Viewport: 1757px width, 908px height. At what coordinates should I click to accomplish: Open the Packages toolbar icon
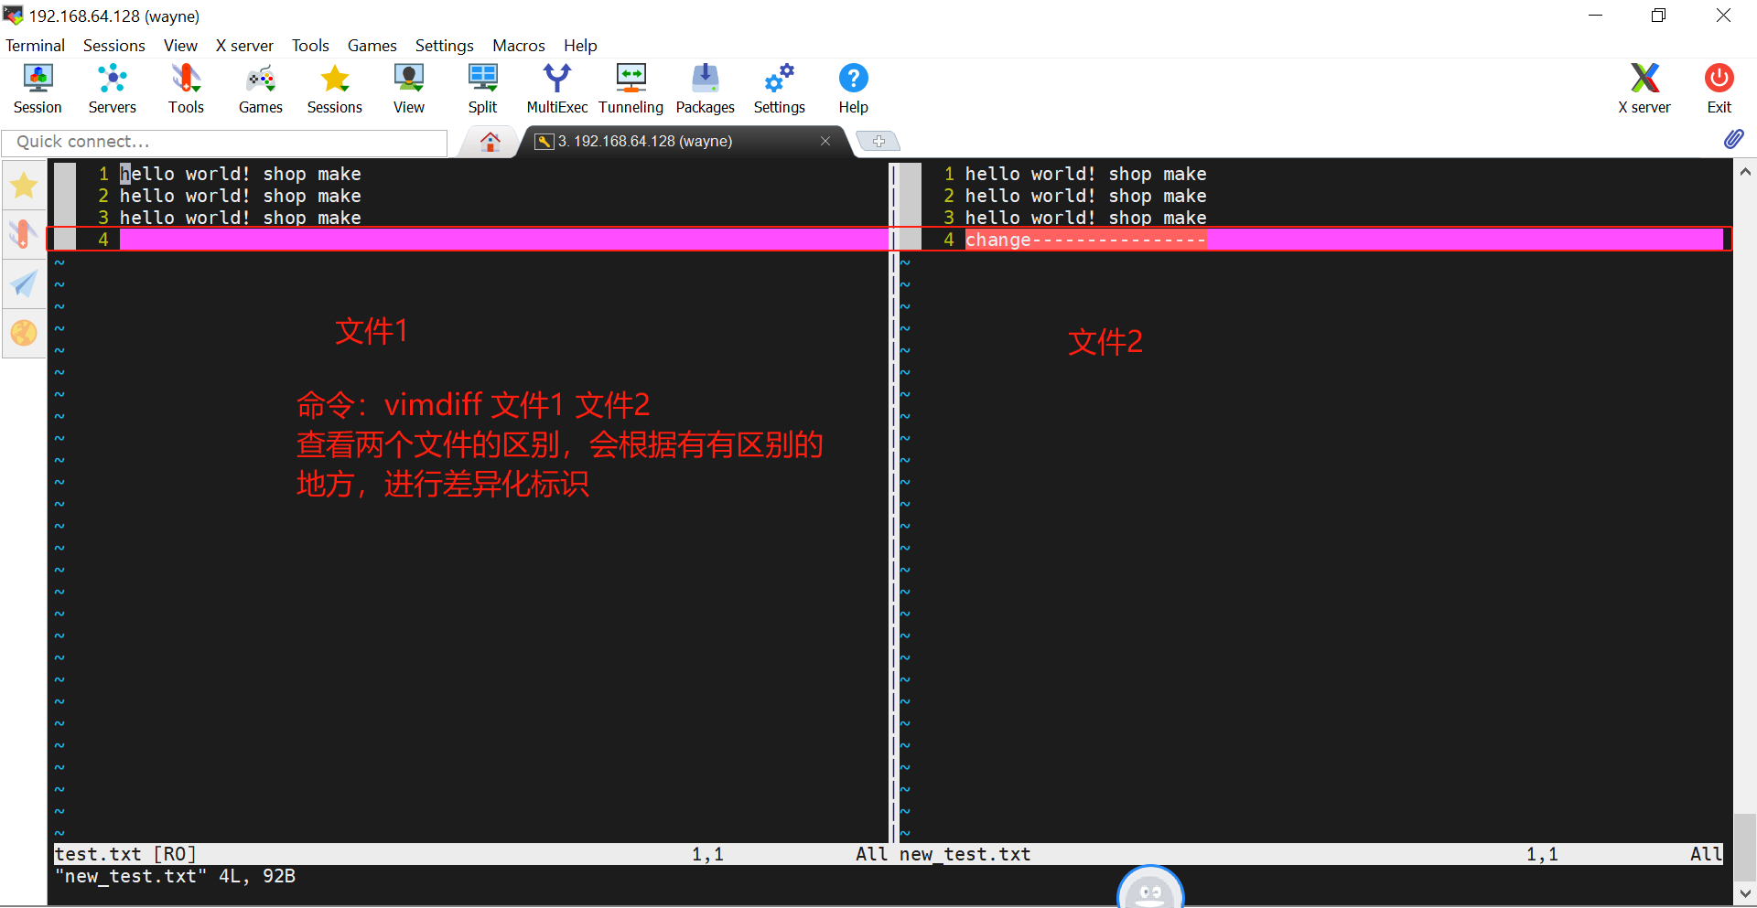[706, 89]
